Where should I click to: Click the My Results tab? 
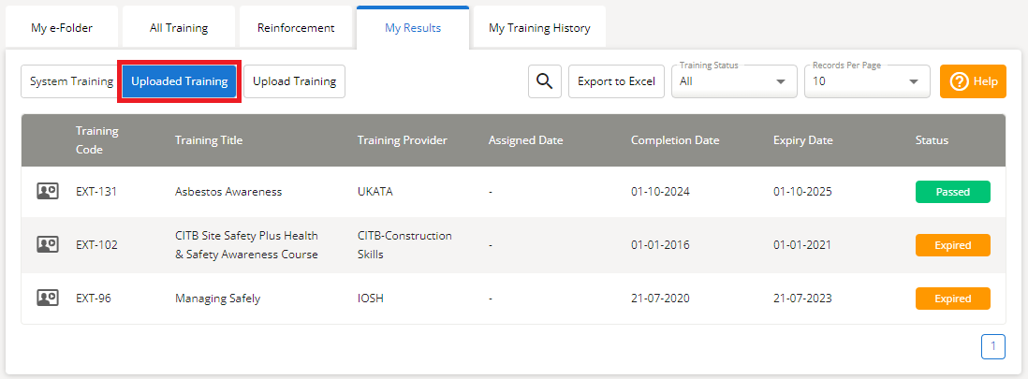tap(413, 28)
